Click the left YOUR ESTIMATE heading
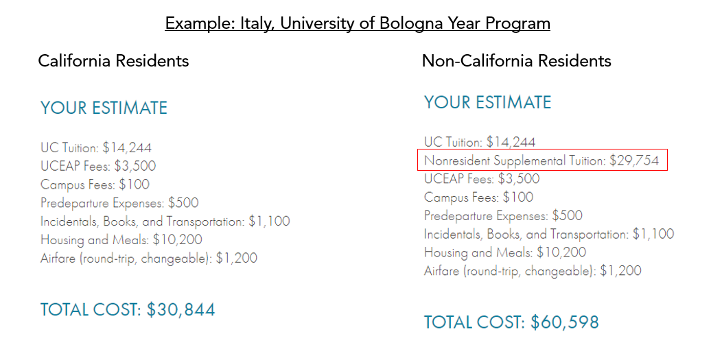This screenshot has height=347, width=711. click(104, 108)
